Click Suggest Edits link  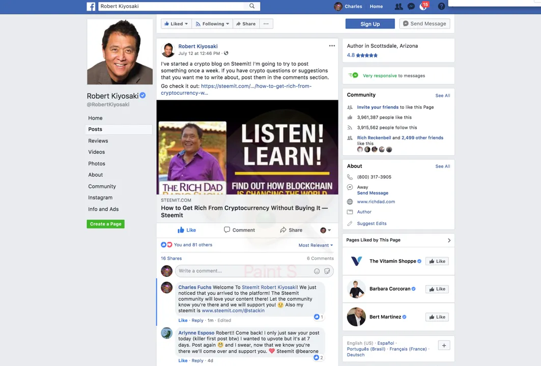[372, 223]
